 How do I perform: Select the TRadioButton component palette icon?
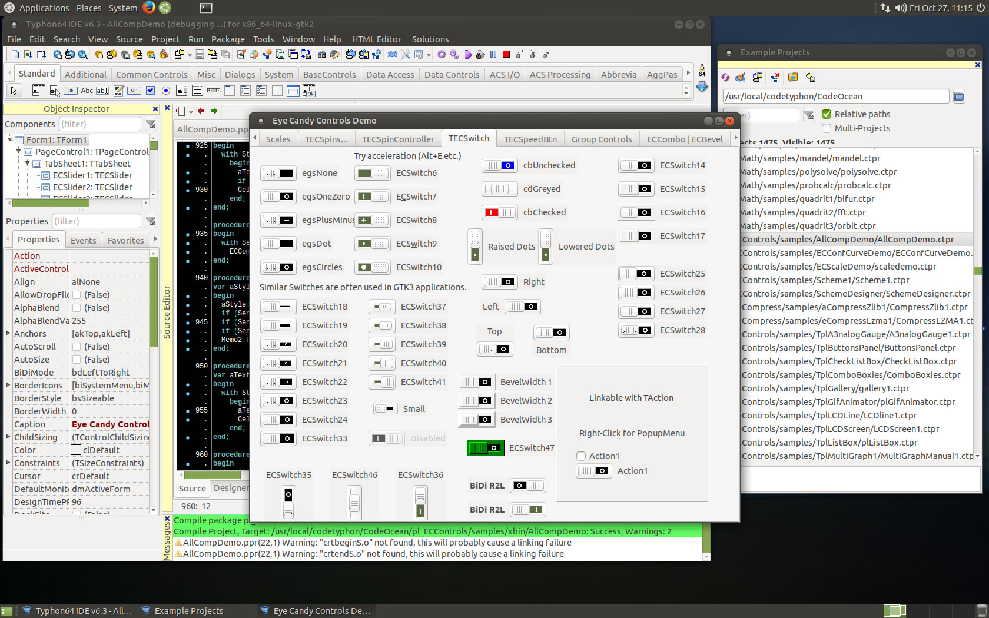pos(166,91)
